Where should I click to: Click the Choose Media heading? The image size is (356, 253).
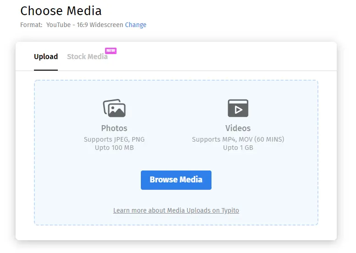pos(61,11)
